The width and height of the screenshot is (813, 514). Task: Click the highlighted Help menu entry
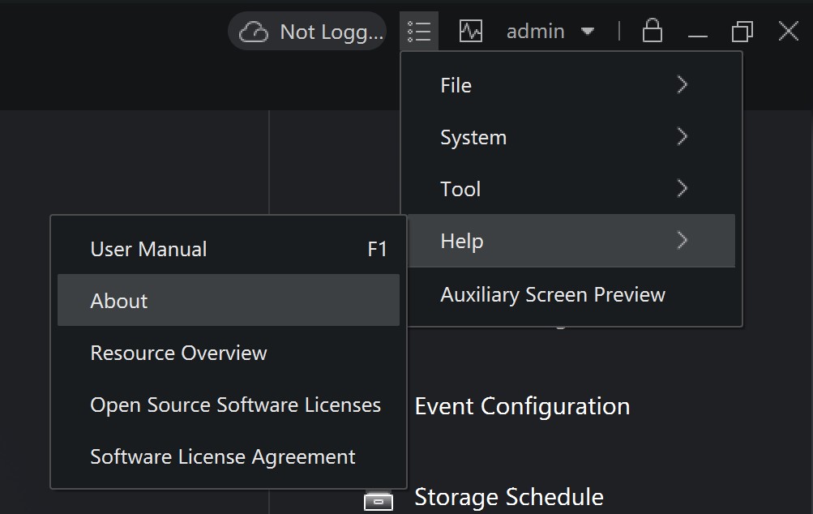point(462,241)
